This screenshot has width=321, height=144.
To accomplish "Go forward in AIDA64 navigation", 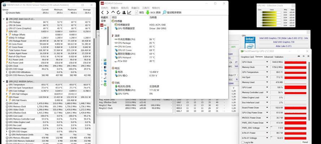I will (108, 13).
